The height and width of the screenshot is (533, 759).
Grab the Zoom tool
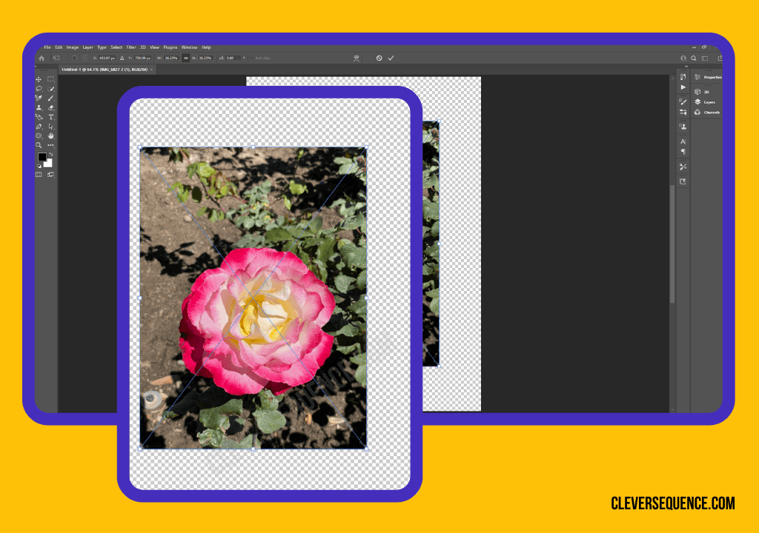(39, 144)
